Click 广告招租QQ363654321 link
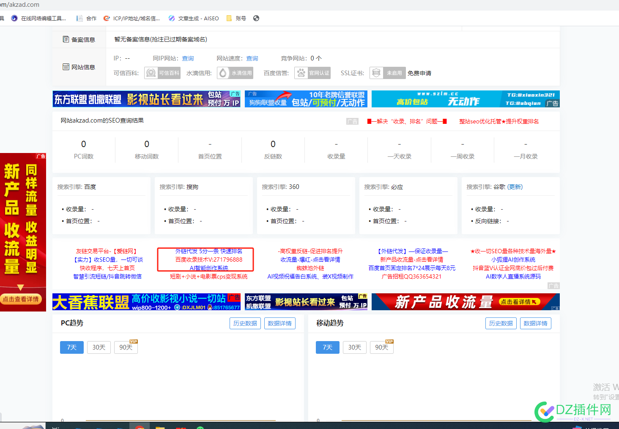619x429 pixels. [x=412, y=276]
